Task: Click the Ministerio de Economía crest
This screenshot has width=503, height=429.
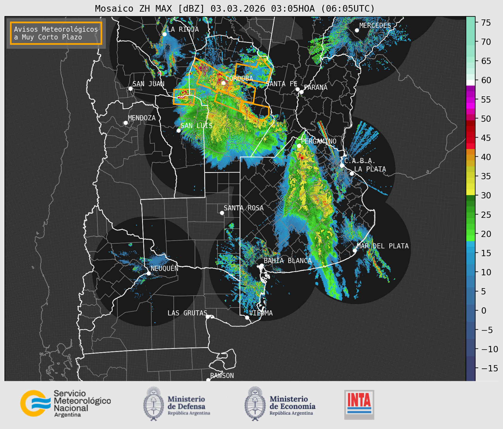Action: tap(255, 404)
